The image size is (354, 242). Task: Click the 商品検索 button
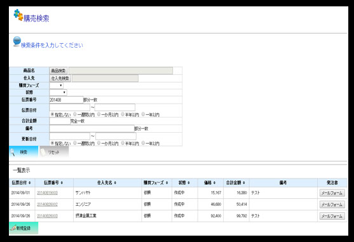(x=58, y=71)
